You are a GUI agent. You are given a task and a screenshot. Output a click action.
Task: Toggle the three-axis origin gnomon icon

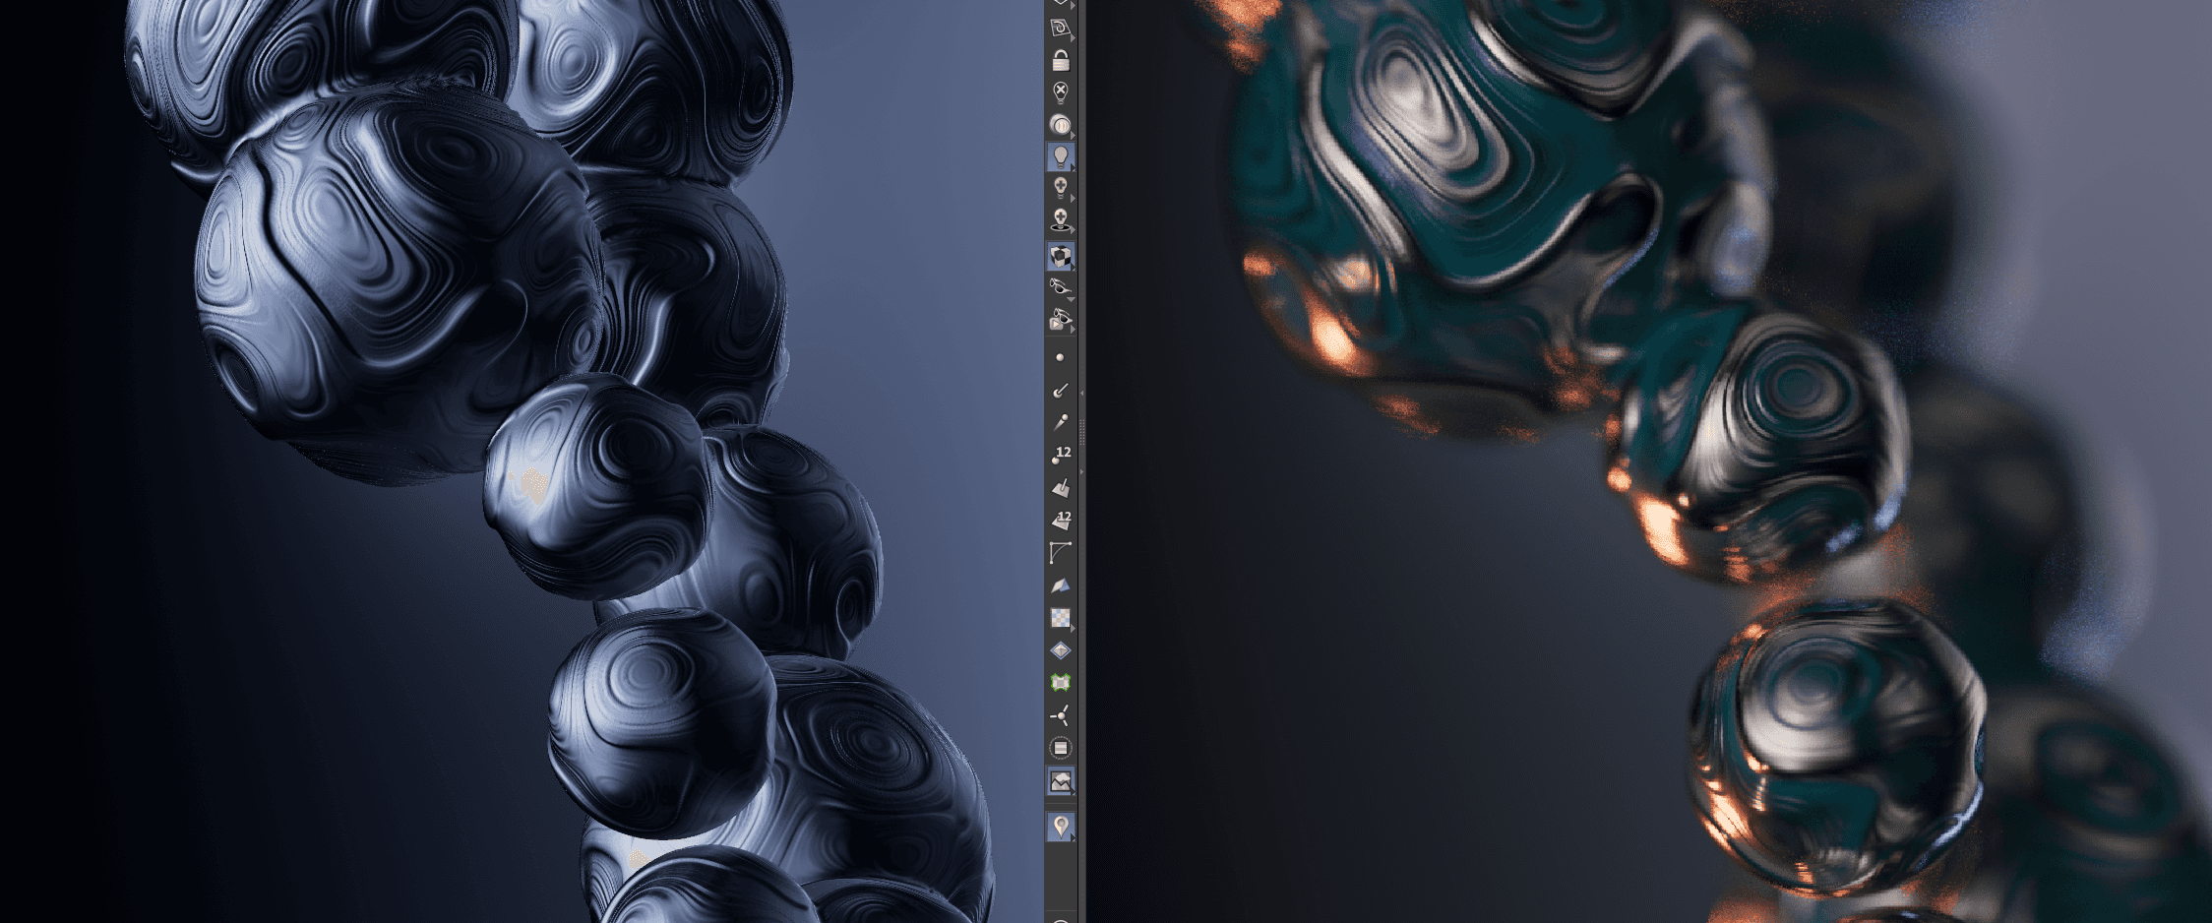pos(1060,715)
